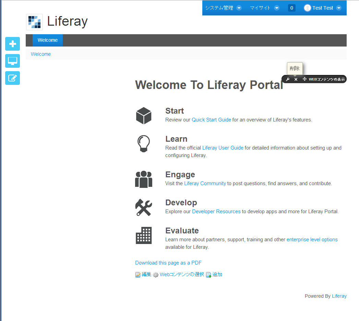Image resolution: width=359 pixels, height=321 pixels.
Task: Click the move crosshair icon on portlet bar
Action: coord(304,79)
